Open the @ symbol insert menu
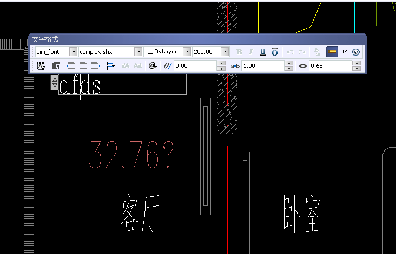Viewport: 396px width, 254px height. click(153, 66)
